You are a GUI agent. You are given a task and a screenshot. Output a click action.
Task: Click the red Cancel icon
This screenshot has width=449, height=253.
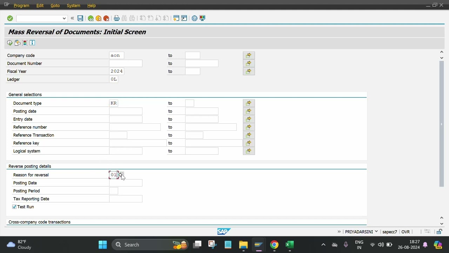click(106, 18)
